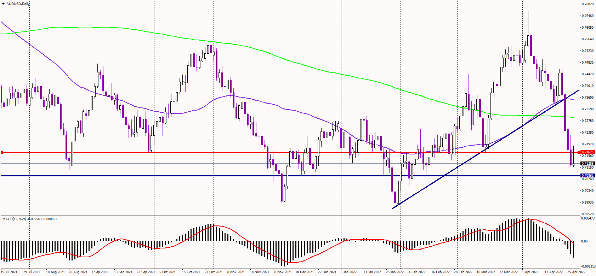The width and height of the screenshot is (596, 276).
Task: Click the 0.75230 price scale label
Action: pos(588,51)
